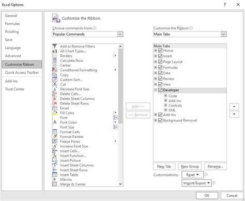Uncheck the Data tab checkbox
Viewport: 245px width, 201px height.
point(160,73)
